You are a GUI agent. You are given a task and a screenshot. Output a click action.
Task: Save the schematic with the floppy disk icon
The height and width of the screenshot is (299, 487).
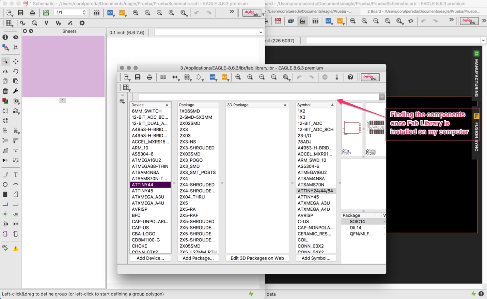20,13
